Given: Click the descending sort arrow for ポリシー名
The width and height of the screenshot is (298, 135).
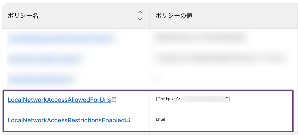Looking at the screenshot, I should point(140,19).
